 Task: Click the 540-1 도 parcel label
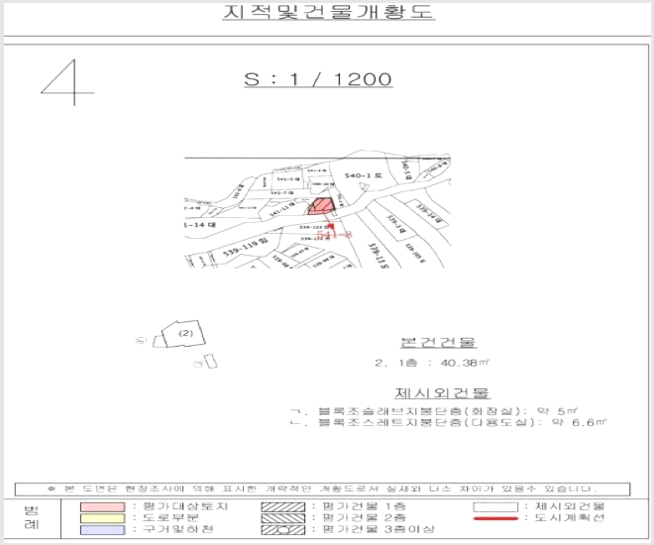coord(363,175)
